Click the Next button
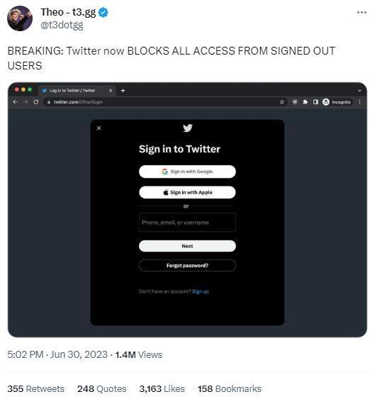 pos(187,246)
